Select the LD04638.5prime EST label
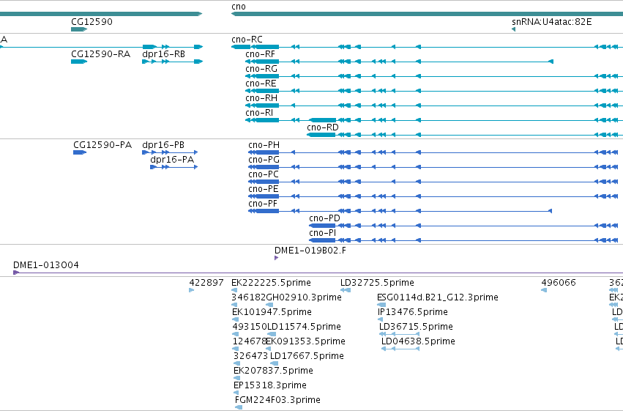The image size is (623, 411). 418,342
